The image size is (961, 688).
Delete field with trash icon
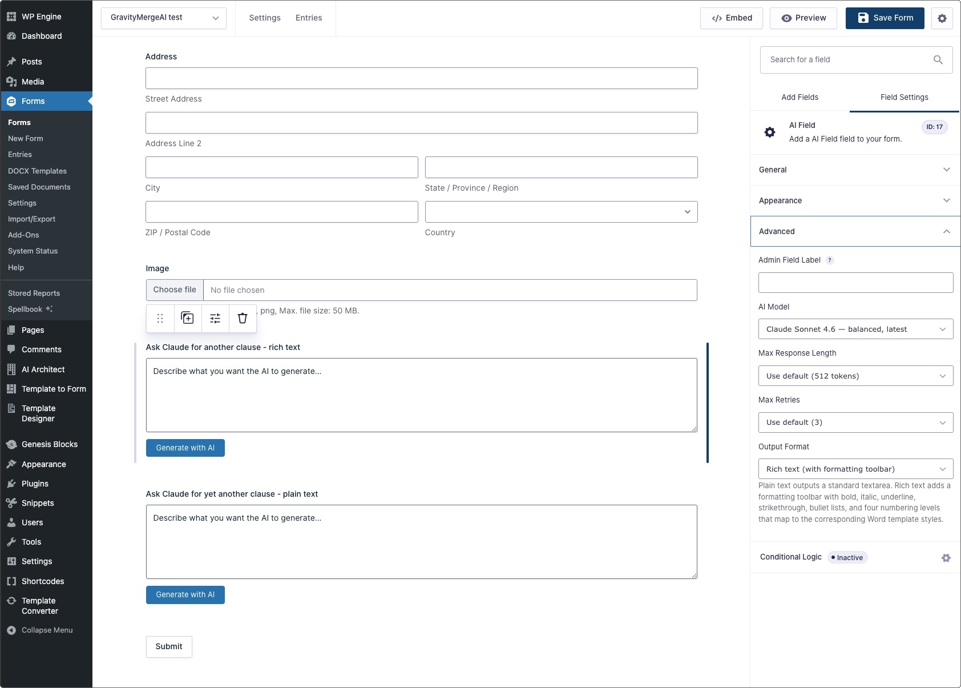(243, 318)
